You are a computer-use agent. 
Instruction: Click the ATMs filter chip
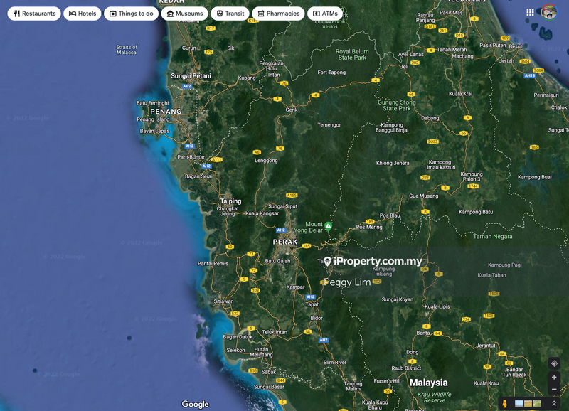[325, 14]
